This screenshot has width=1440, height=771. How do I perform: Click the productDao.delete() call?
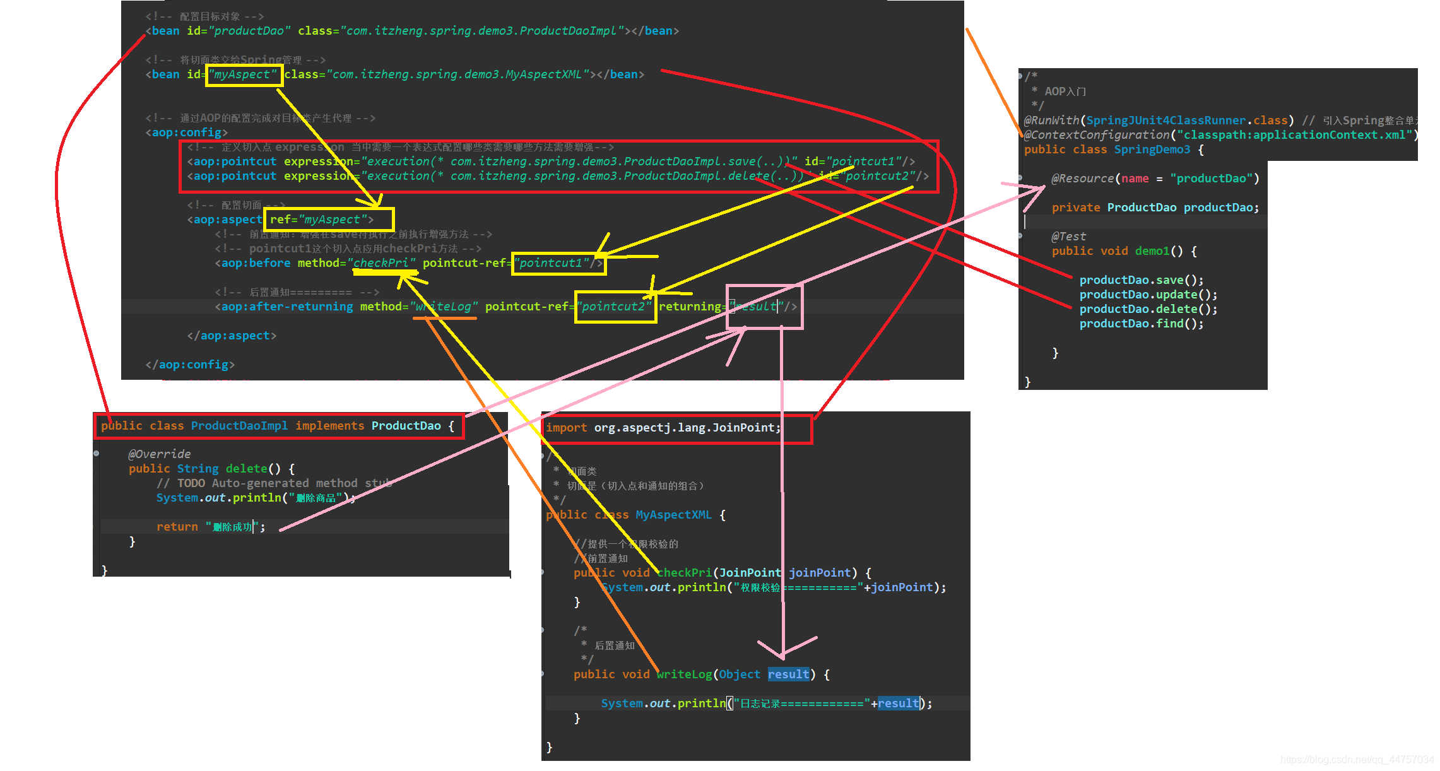tap(1148, 309)
